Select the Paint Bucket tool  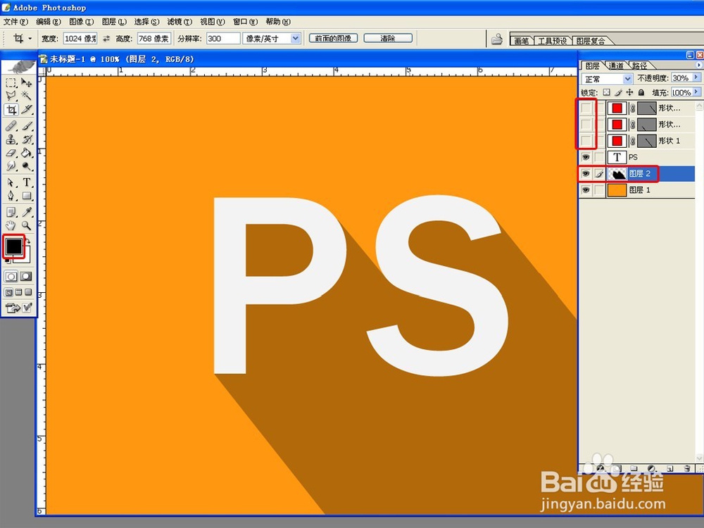(27, 153)
